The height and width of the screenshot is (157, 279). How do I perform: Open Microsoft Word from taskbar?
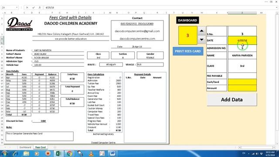coord(112,154)
